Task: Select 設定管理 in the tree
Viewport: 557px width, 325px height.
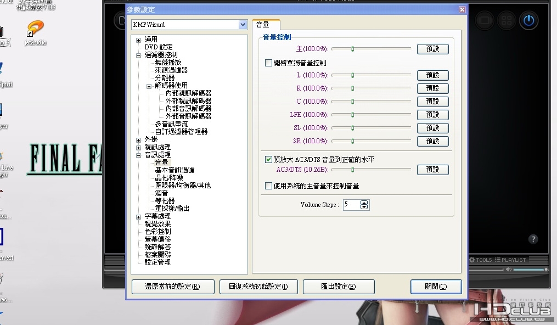Action: (x=157, y=262)
